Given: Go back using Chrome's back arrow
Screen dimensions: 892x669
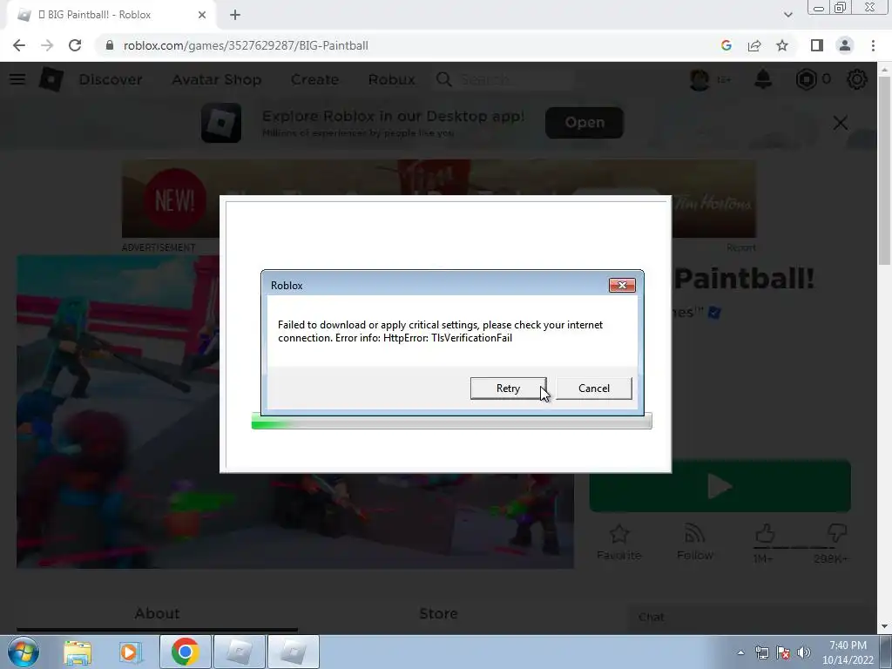Looking at the screenshot, I should 19,45.
